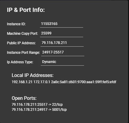Click local address 172.17.0.1
The width and height of the screenshot is (129, 123).
point(42,82)
